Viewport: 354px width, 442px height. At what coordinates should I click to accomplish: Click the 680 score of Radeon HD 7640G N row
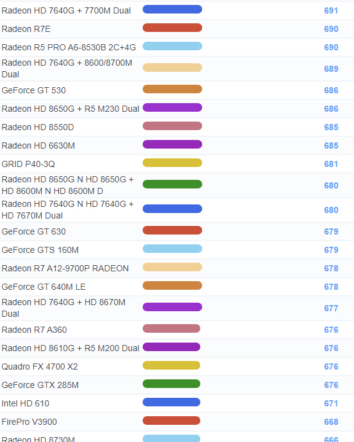tap(331, 210)
